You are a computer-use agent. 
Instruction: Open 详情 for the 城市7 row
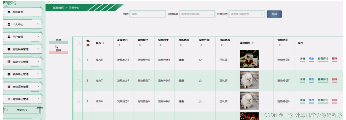click(x=302, y=80)
